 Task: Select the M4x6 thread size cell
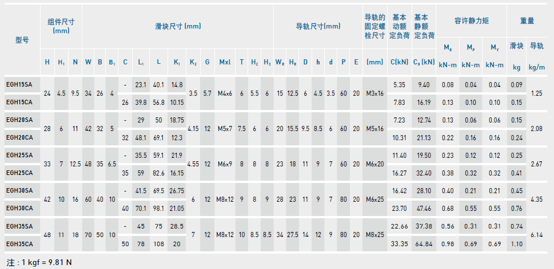[225, 93]
